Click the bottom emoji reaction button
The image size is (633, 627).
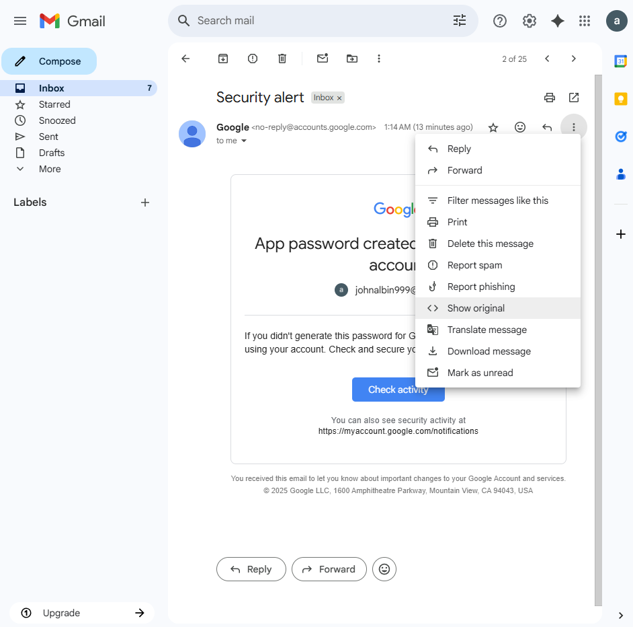pos(384,569)
